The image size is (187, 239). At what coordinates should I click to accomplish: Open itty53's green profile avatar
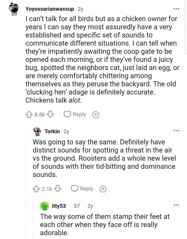pyautogui.click(x=45, y=206)
